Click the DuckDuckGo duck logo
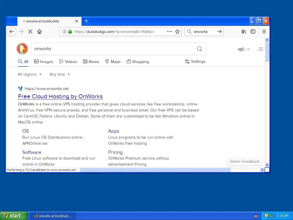This screenshot has width=293, height=220. click(x=22, y=49)
